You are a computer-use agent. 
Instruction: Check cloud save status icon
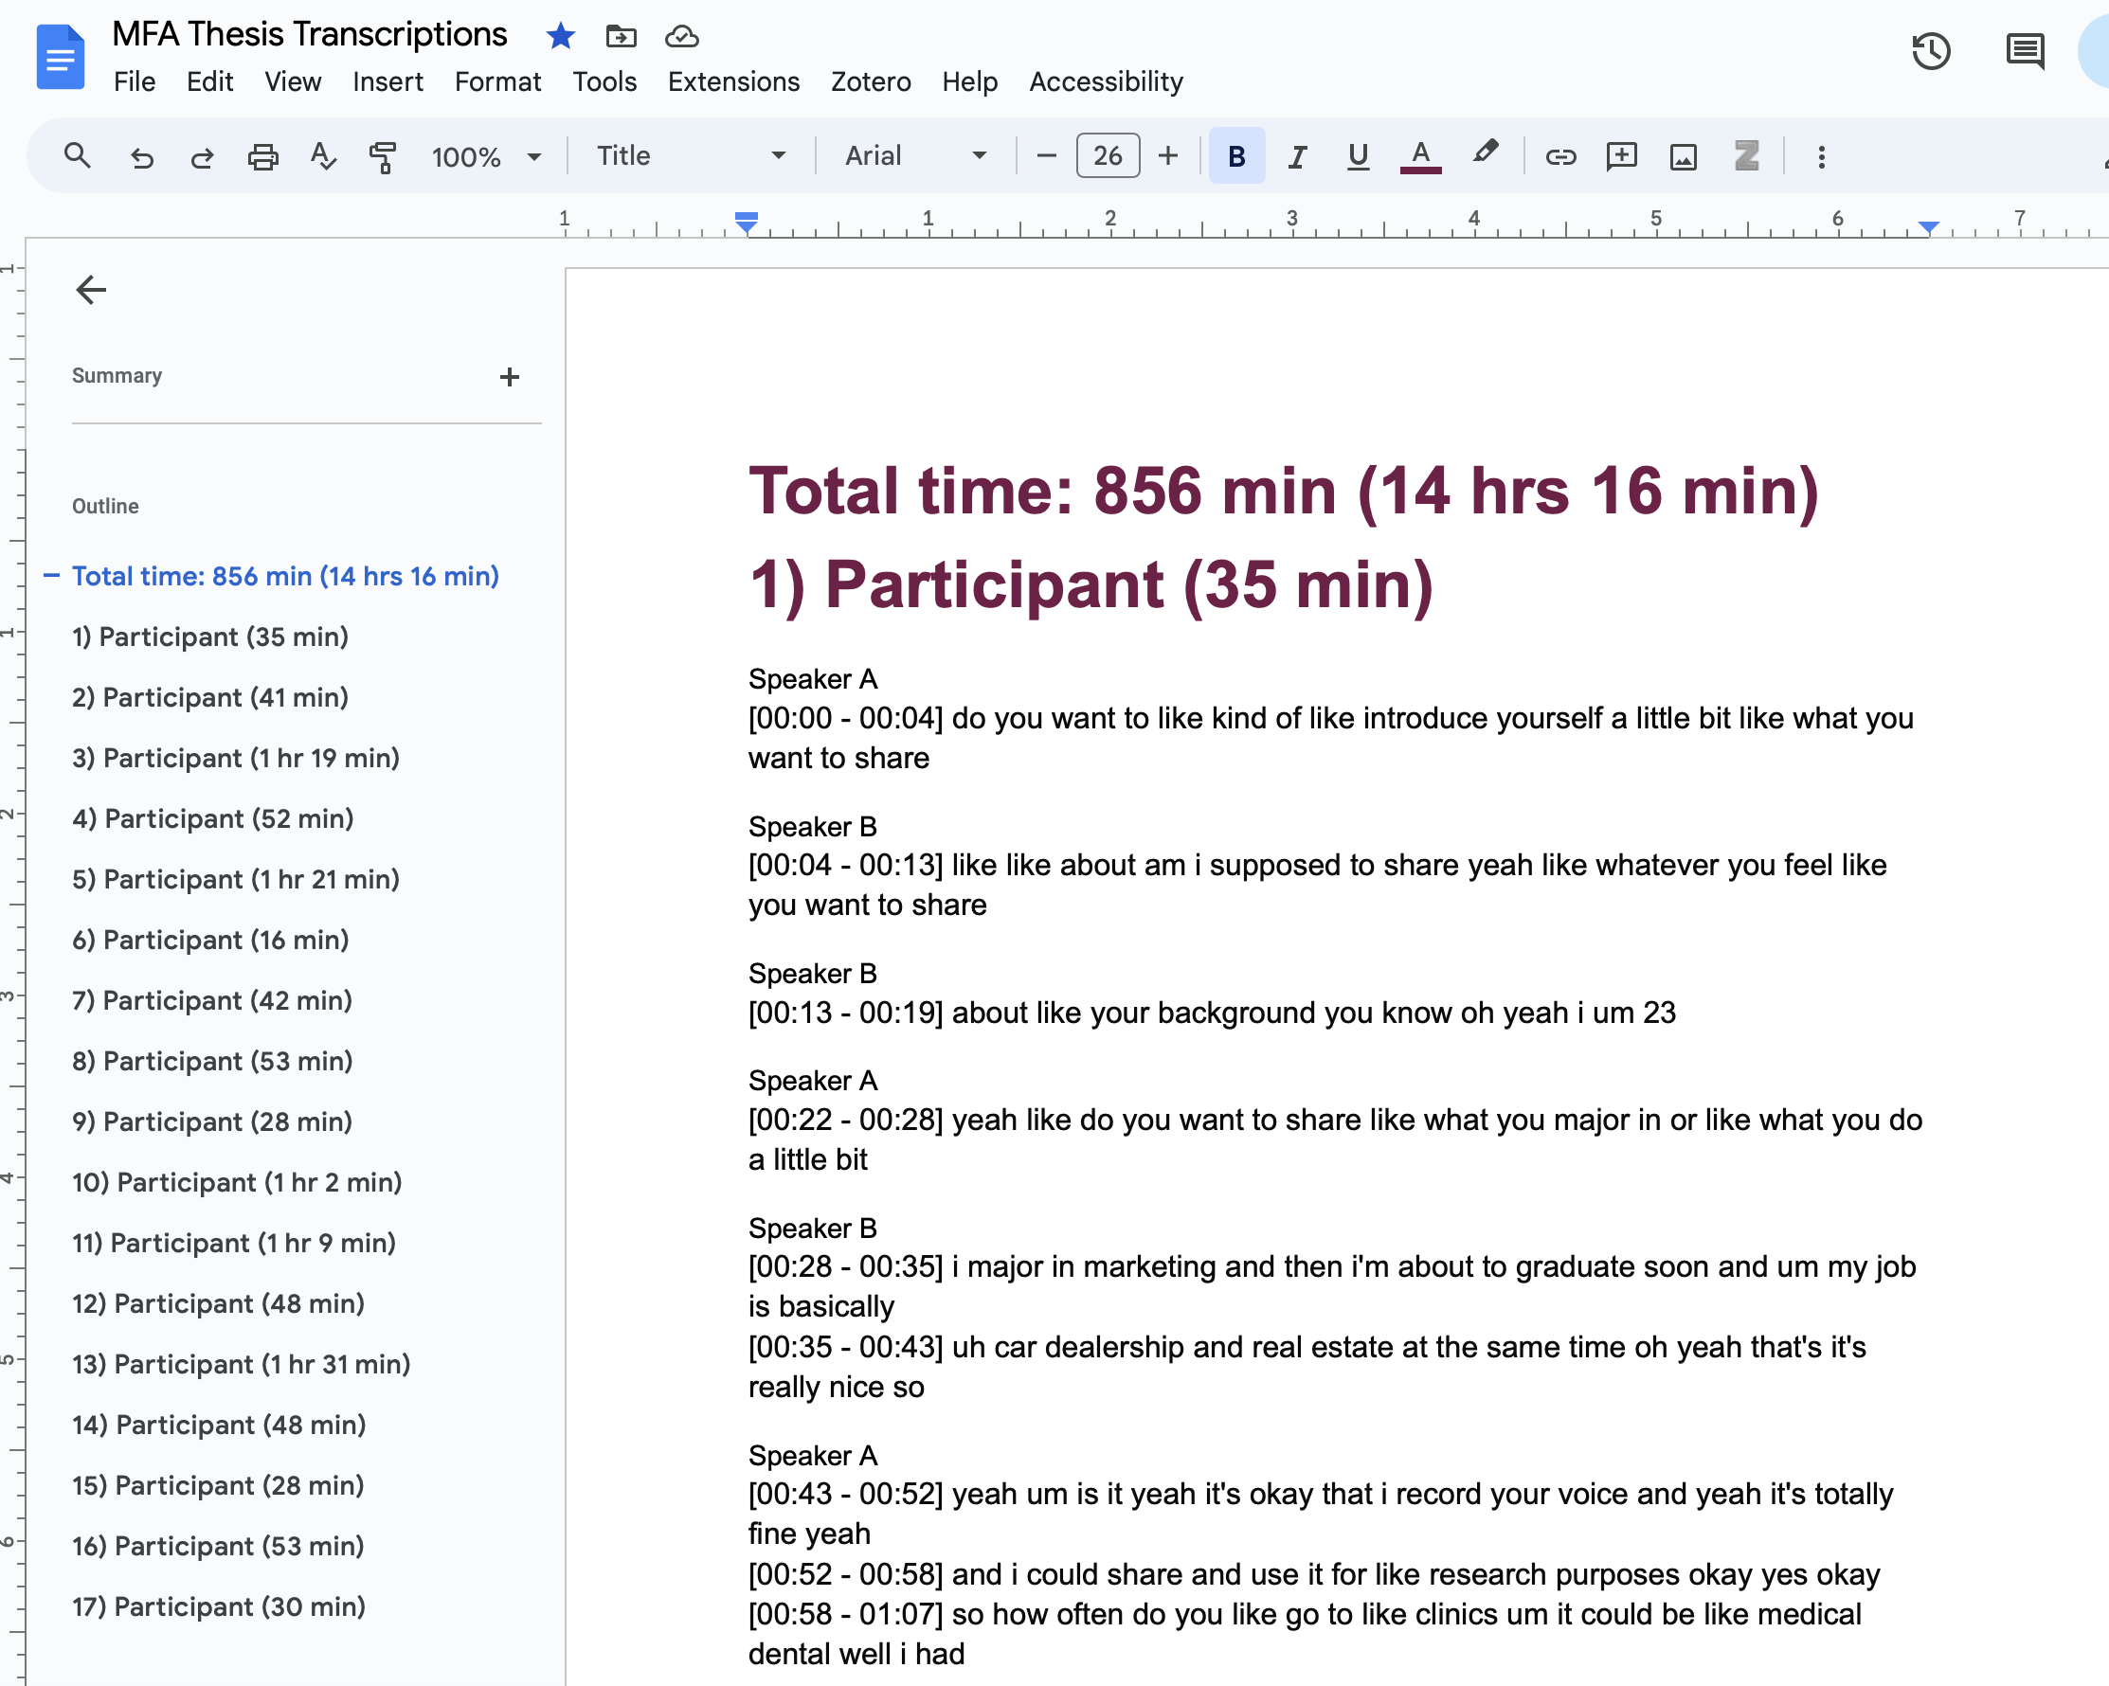(682, 36)
